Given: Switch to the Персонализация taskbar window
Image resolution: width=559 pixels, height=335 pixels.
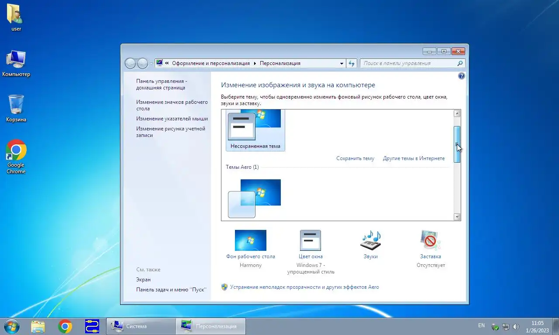Looking at the screenshot, I should pyautogui.click(x=211, y=326).
